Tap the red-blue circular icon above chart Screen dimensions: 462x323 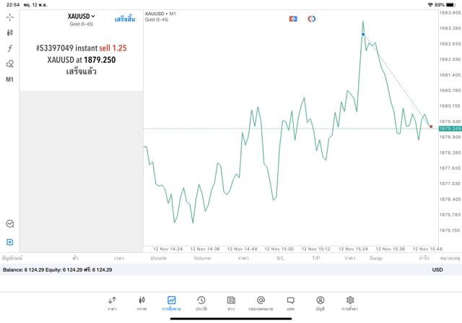pyautogui.click(x=312, y=18)
